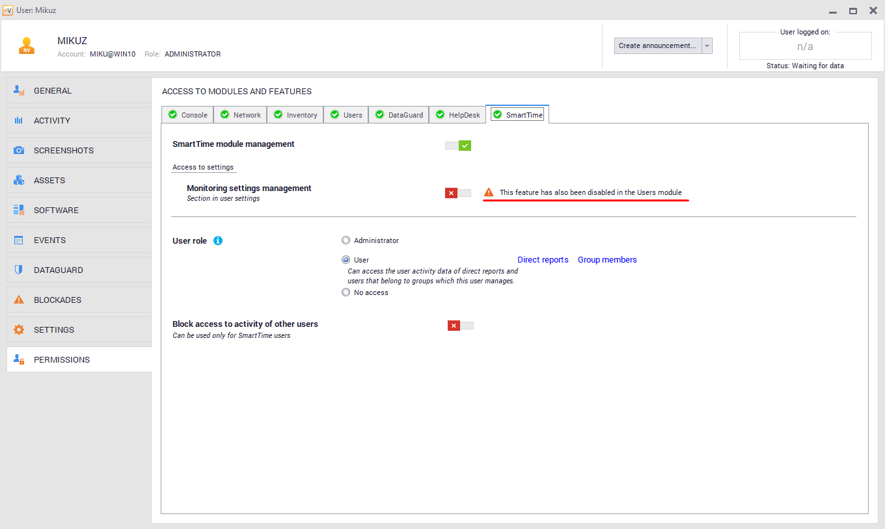The height and width of the screenshot is (529, 885).
Task: Open the Group members link
Action: 607,260
